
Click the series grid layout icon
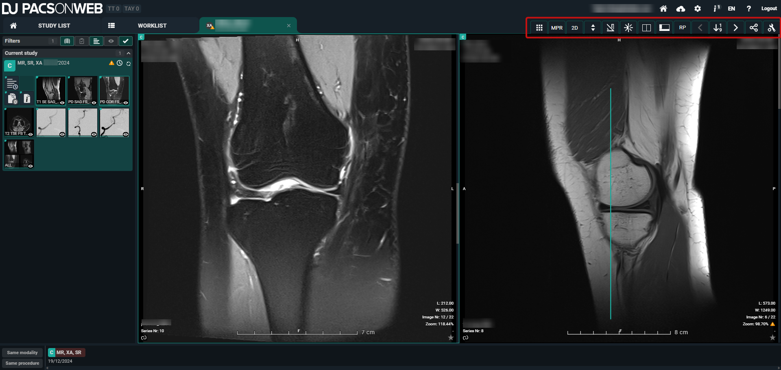(x=539, y=28)
